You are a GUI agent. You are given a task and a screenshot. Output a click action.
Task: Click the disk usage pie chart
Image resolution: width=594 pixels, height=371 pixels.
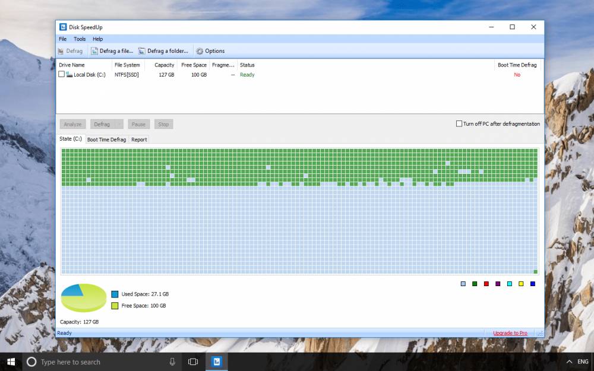[x=84, y=298]
